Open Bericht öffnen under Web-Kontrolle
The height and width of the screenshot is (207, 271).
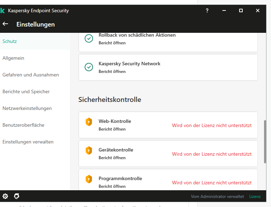(x=112, y=129)
